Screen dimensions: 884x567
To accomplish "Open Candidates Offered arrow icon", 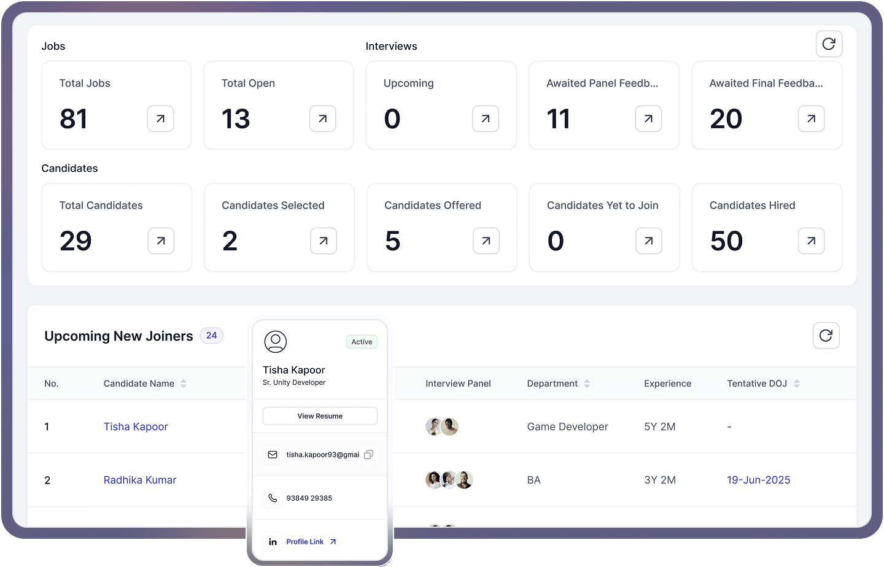I will coord(486,241).
